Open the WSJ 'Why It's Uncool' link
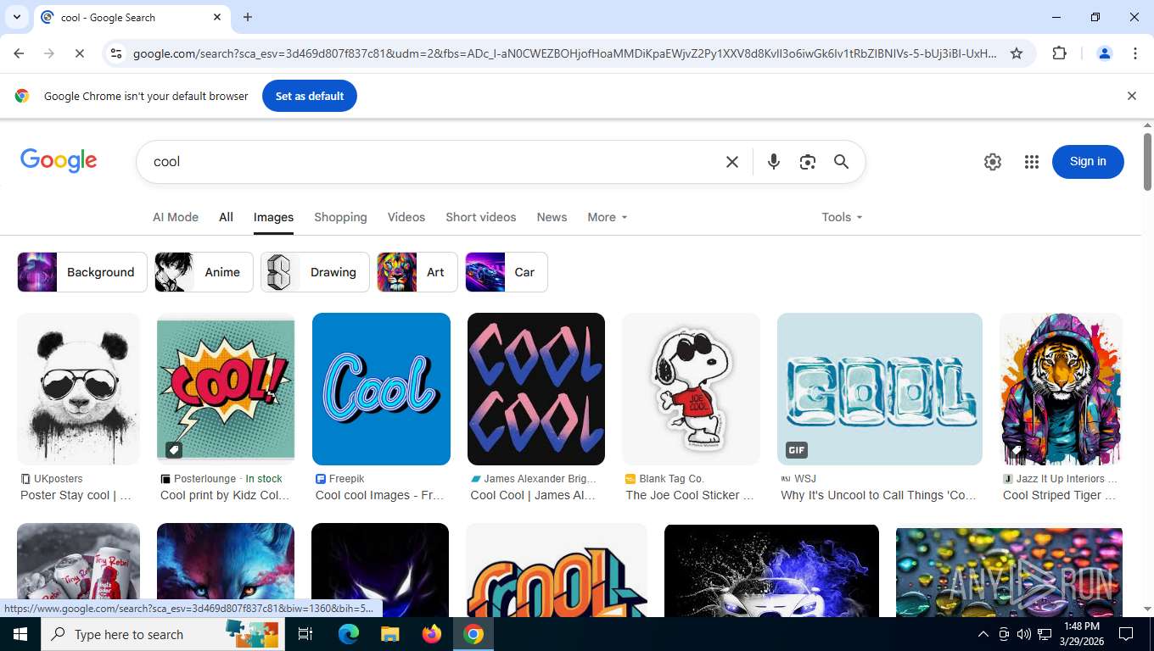This screenshot has height=651, width=1154. (x=878, y=495)
